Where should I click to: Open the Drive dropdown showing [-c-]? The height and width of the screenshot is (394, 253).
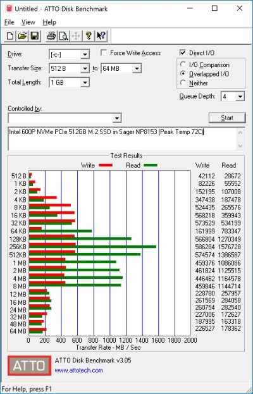point(85,54)
